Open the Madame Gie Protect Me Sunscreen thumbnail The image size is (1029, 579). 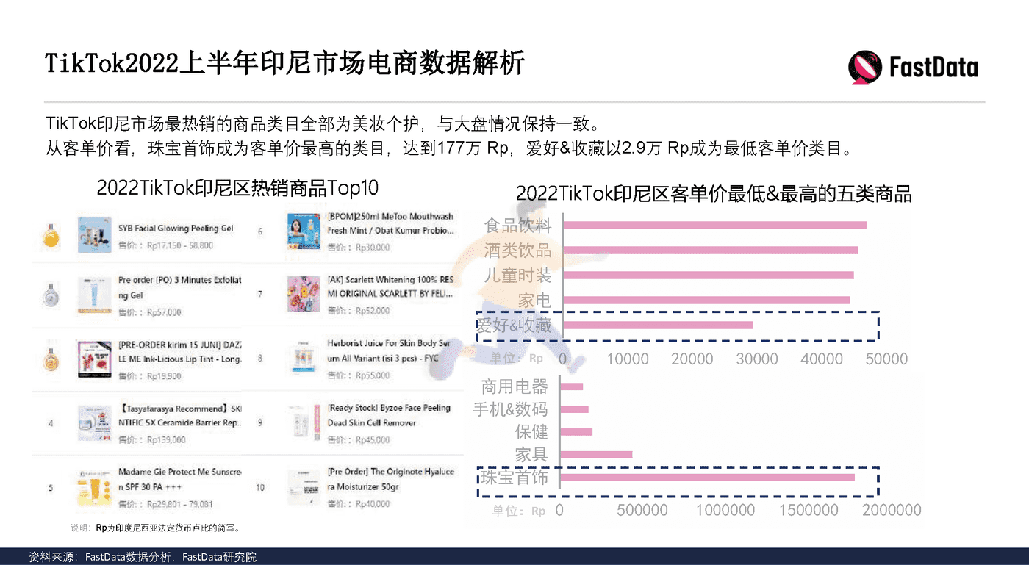click(x=94, y=487)
